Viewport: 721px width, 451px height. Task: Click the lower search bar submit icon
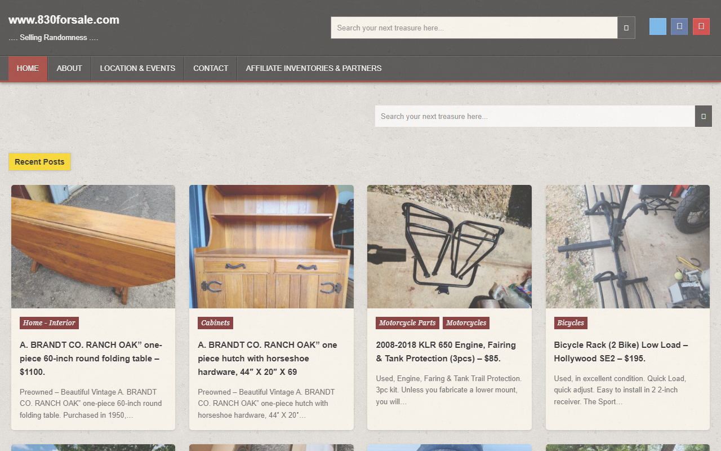coord(704,116)
